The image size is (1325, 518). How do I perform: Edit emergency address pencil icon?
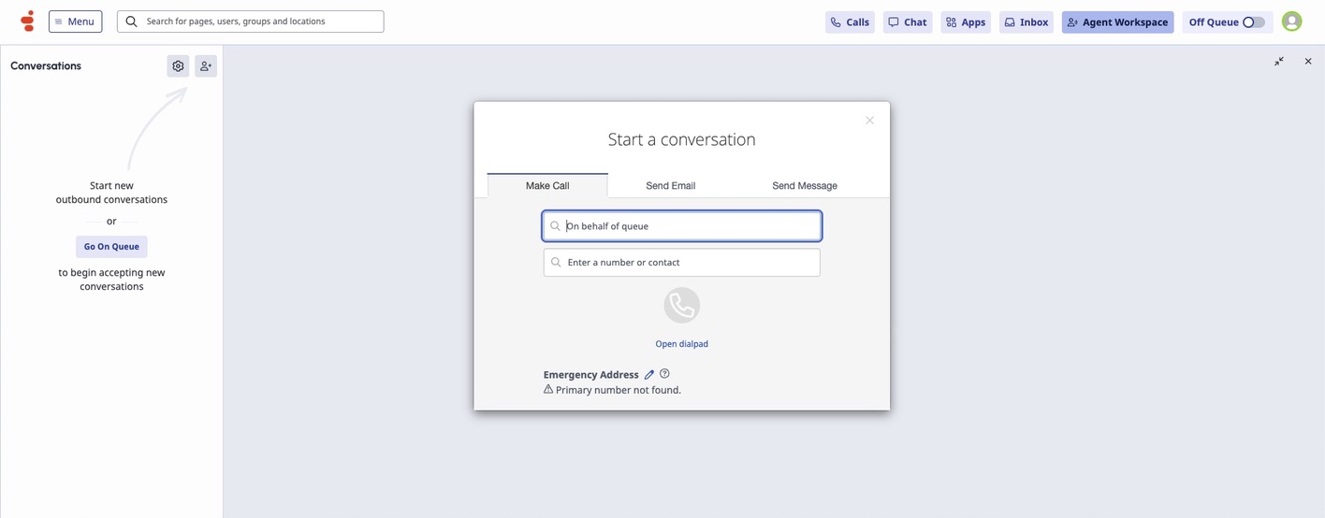[649, 375]
